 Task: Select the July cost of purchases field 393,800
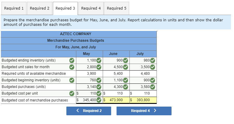pos(143,100)
